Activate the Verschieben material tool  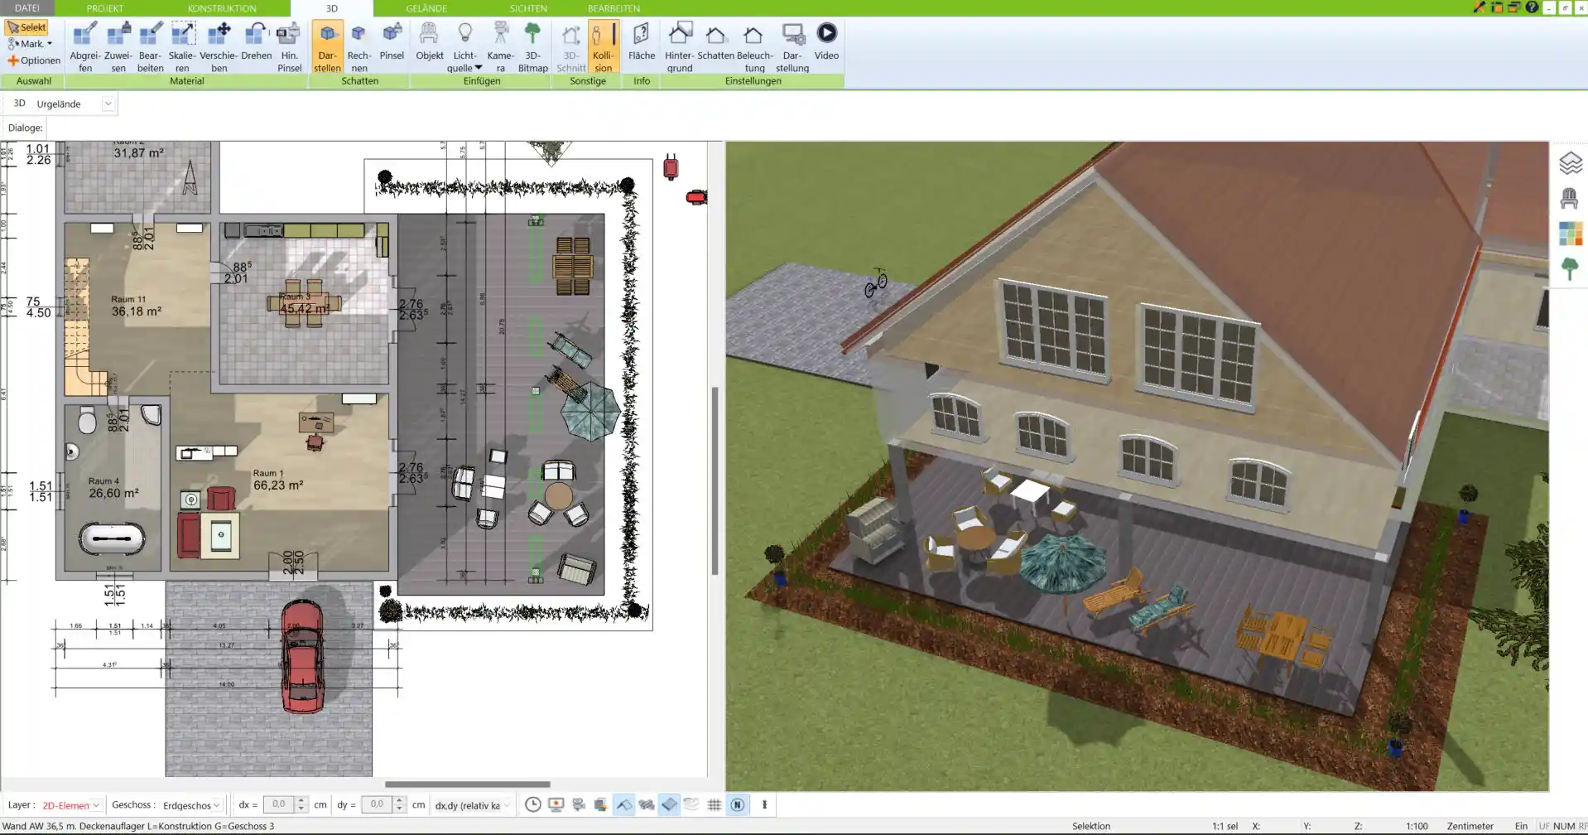[x=219, y=47]
